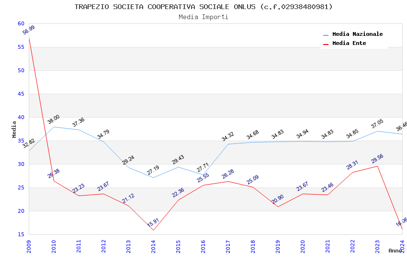407x263 pixels.
Task: Click the y-axis value 20
Action: pyautogui.click(x=21, y=211)
